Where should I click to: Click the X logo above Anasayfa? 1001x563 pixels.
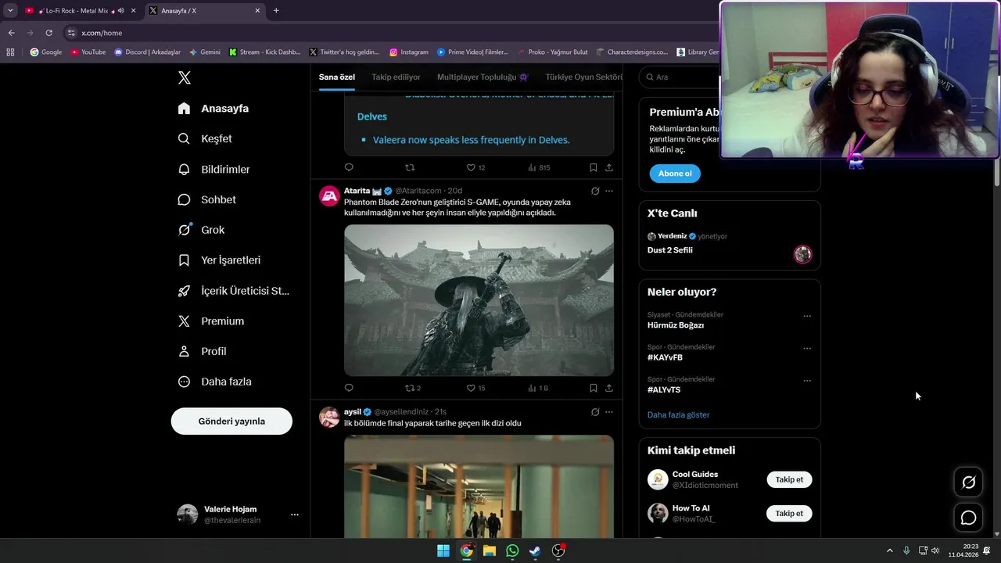(185, 77)
